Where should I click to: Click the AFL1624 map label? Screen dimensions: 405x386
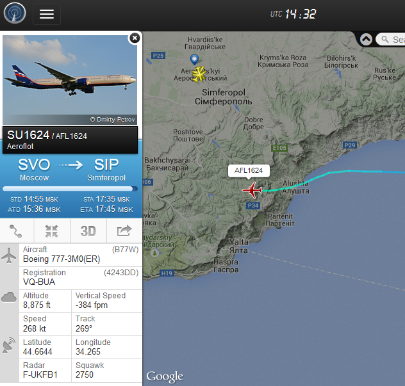(x=249, y=170)
